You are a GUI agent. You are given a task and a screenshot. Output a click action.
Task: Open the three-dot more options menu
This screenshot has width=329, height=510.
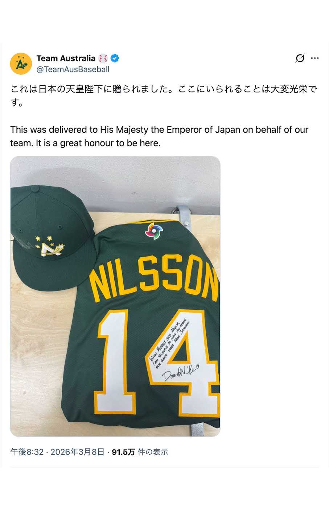[x=315, y=58]
